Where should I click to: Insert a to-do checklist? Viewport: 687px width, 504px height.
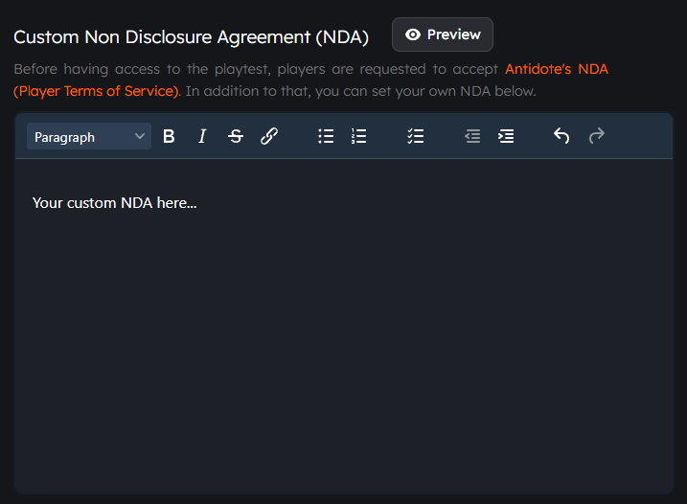415,136
